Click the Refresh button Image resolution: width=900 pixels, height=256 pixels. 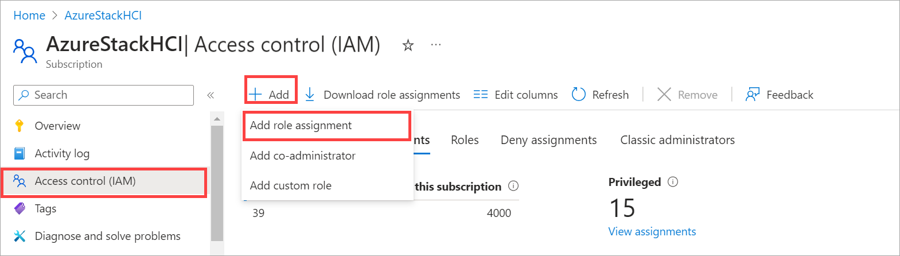pyautogui.click(x=600, y=95)
